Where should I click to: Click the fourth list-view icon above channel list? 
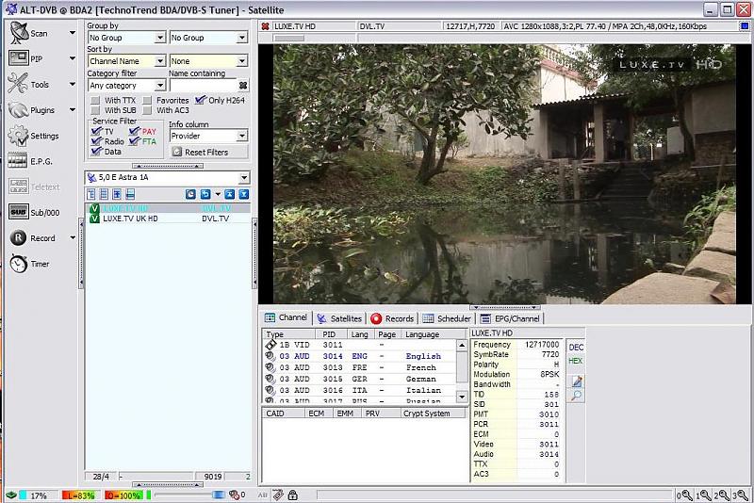[x=130, y=194]
